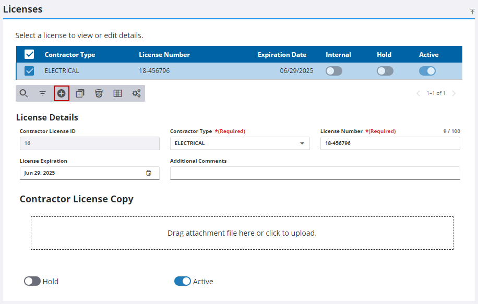Collapse Licenses section with top arrow icon
The width and height of the screenshot is (478, 304).
472,11
